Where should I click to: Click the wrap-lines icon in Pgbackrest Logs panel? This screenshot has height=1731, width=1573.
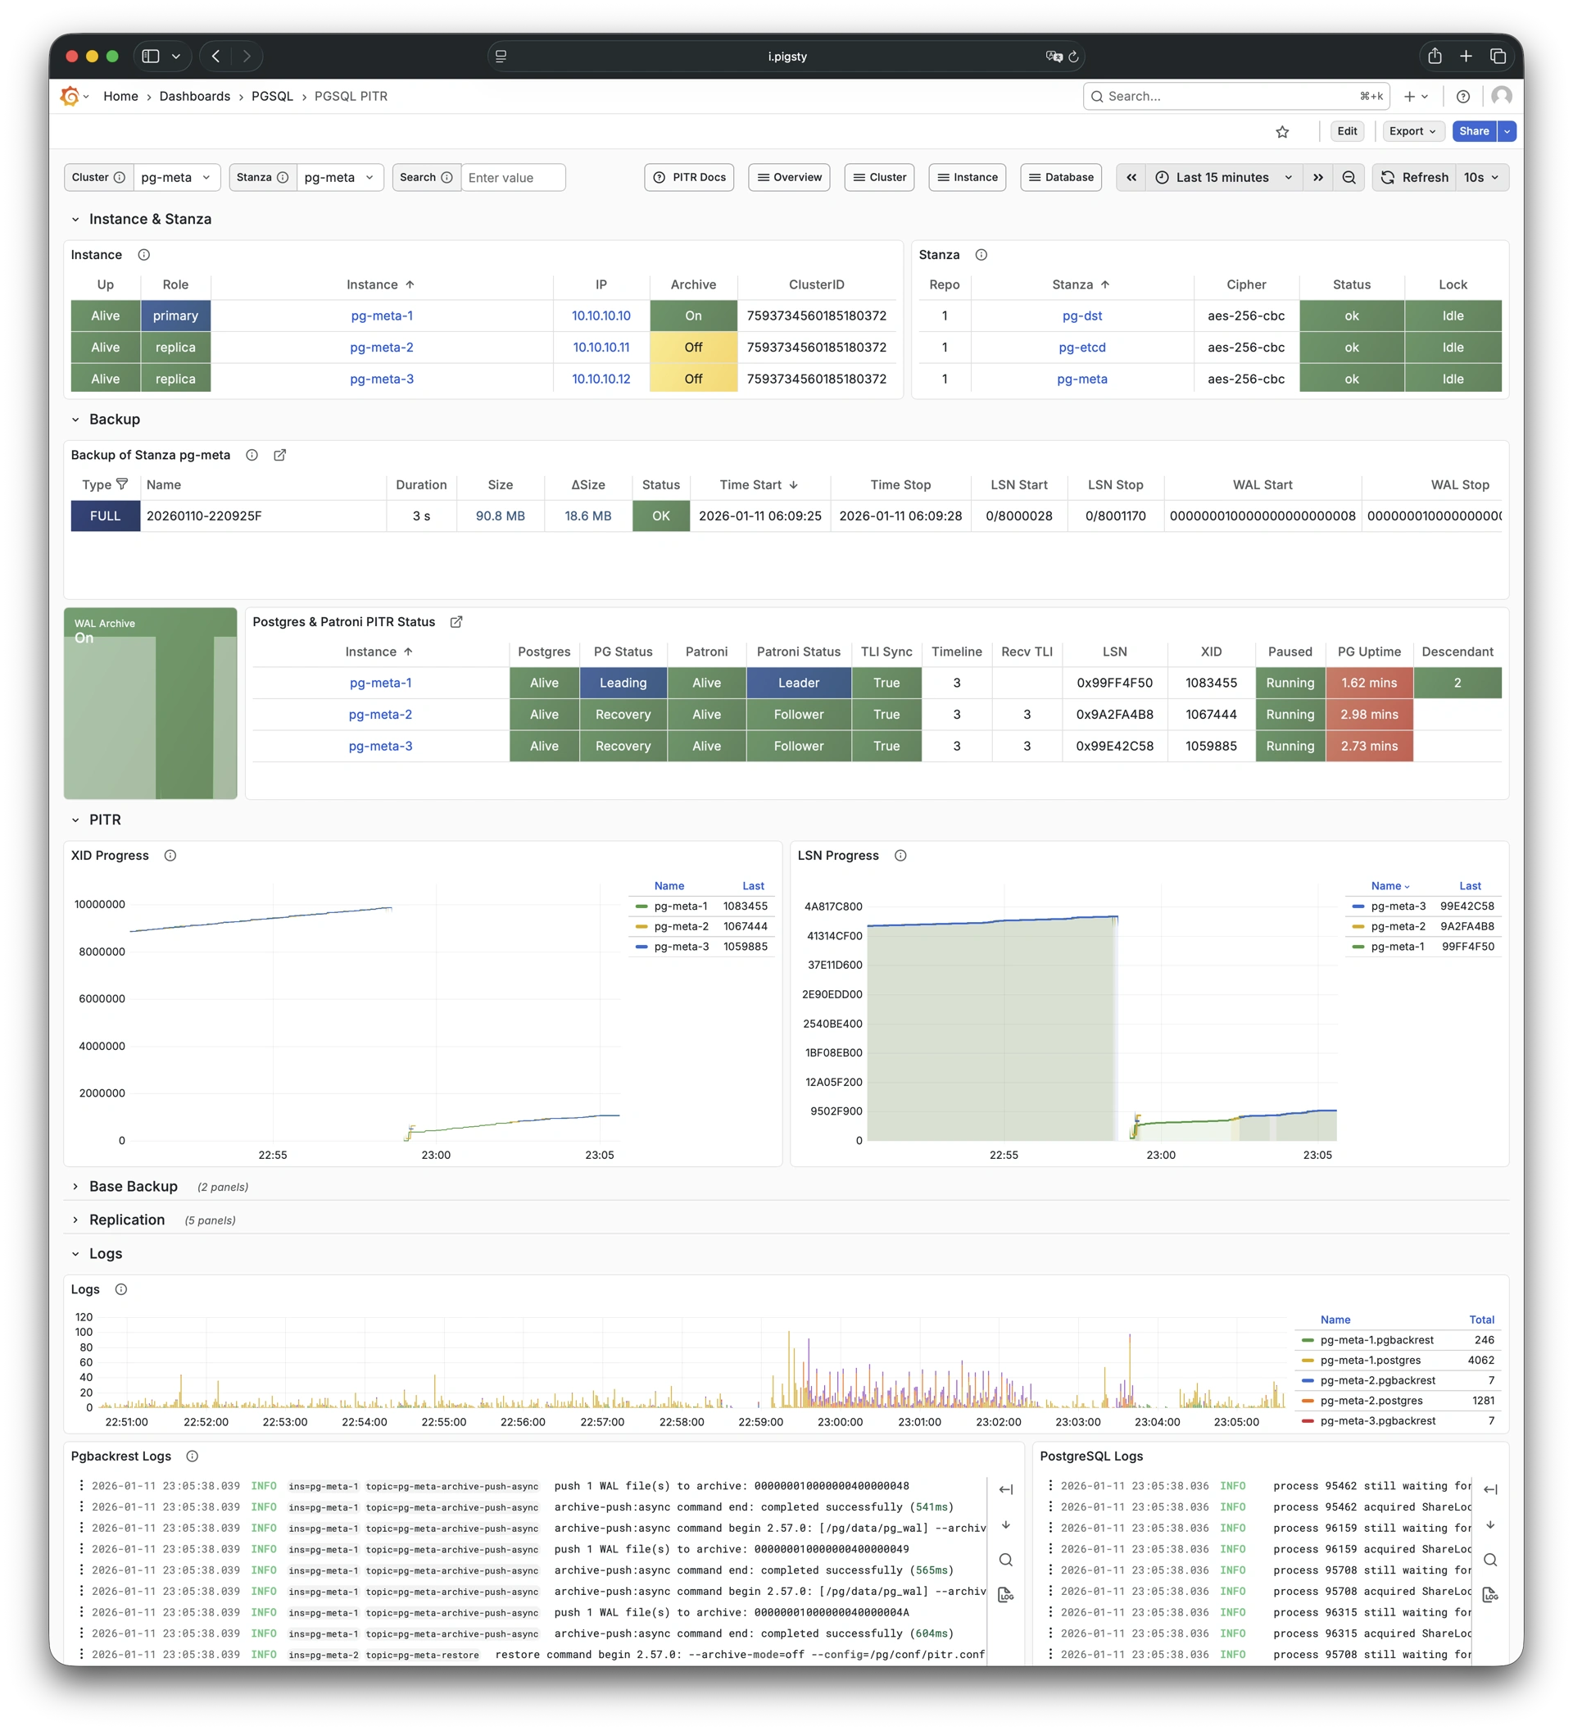1006,1488
